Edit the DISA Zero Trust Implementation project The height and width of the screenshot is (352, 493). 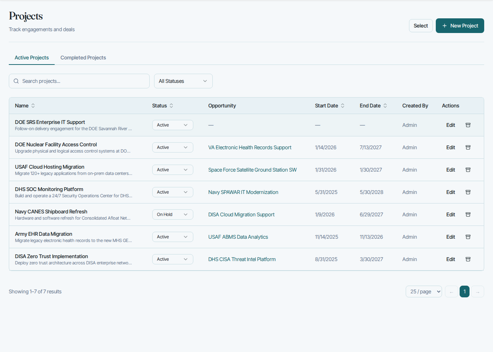tap(450, 259)
